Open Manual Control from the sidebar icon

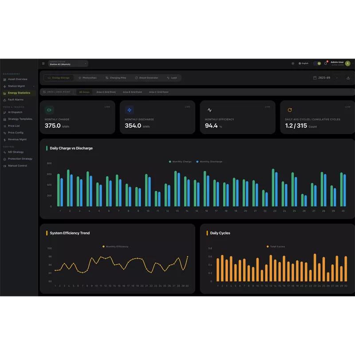(x=5, y=166)
